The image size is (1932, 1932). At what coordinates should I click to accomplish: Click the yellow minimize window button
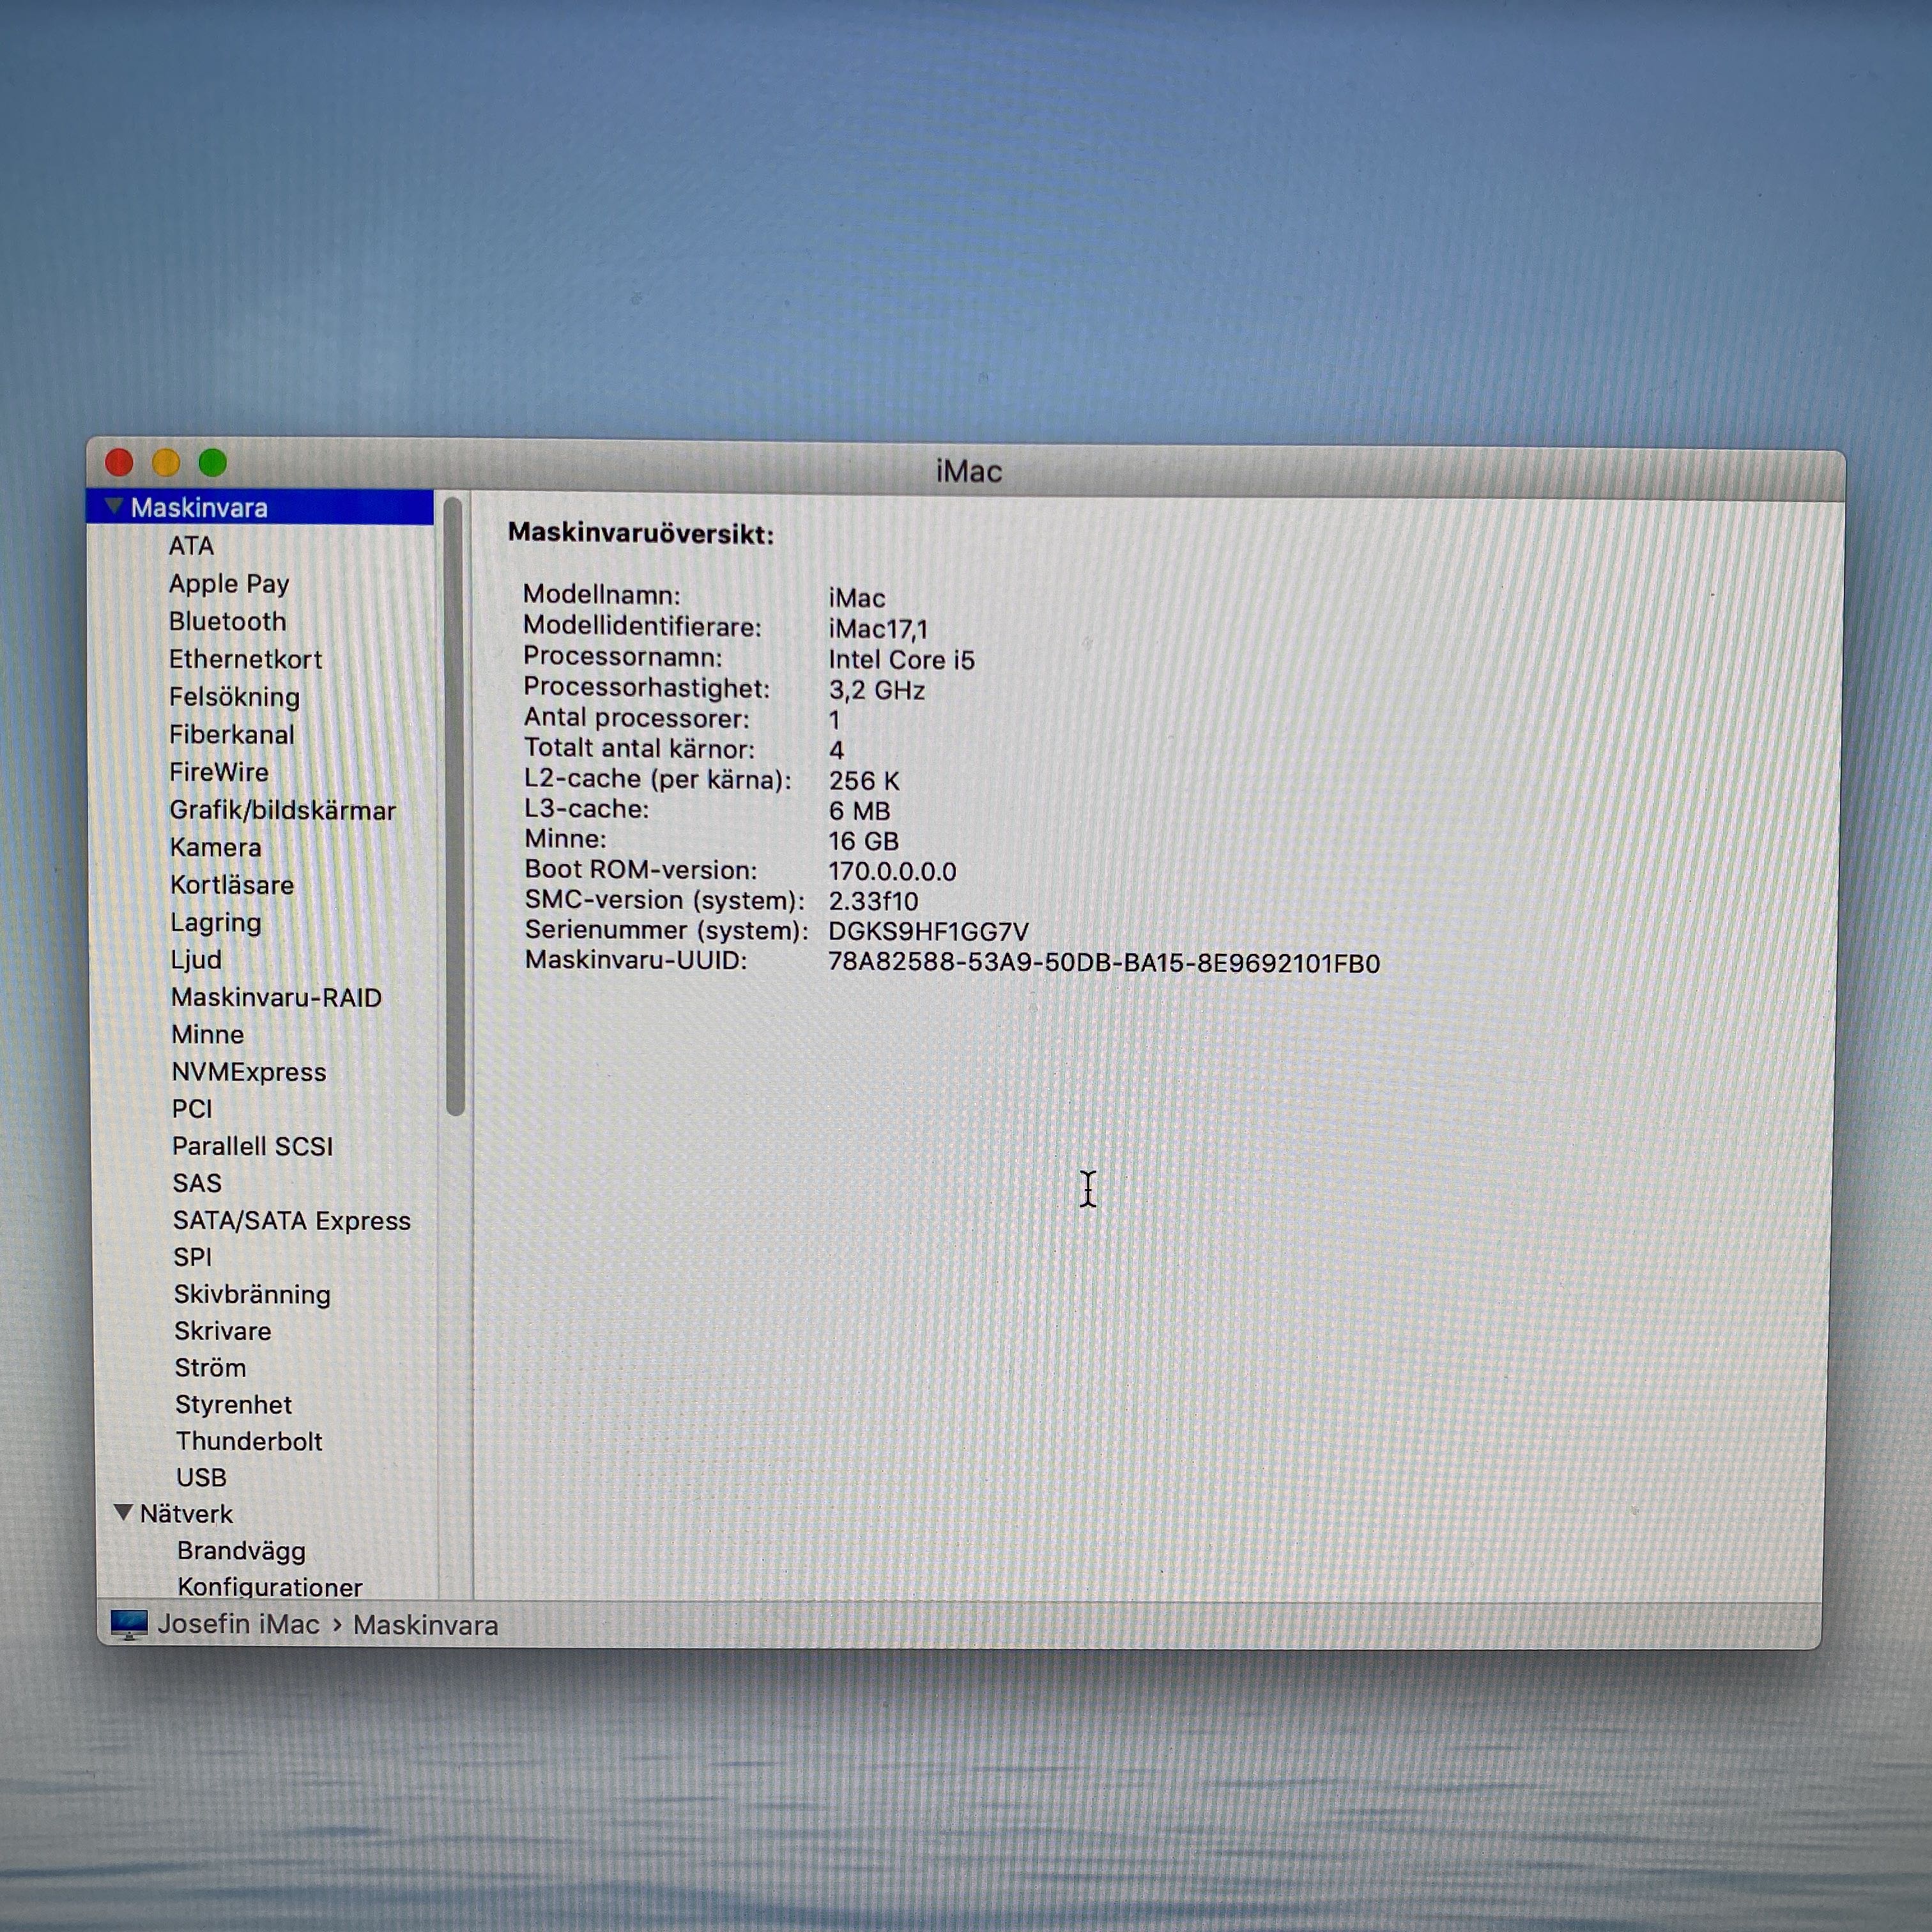point(166,463)
